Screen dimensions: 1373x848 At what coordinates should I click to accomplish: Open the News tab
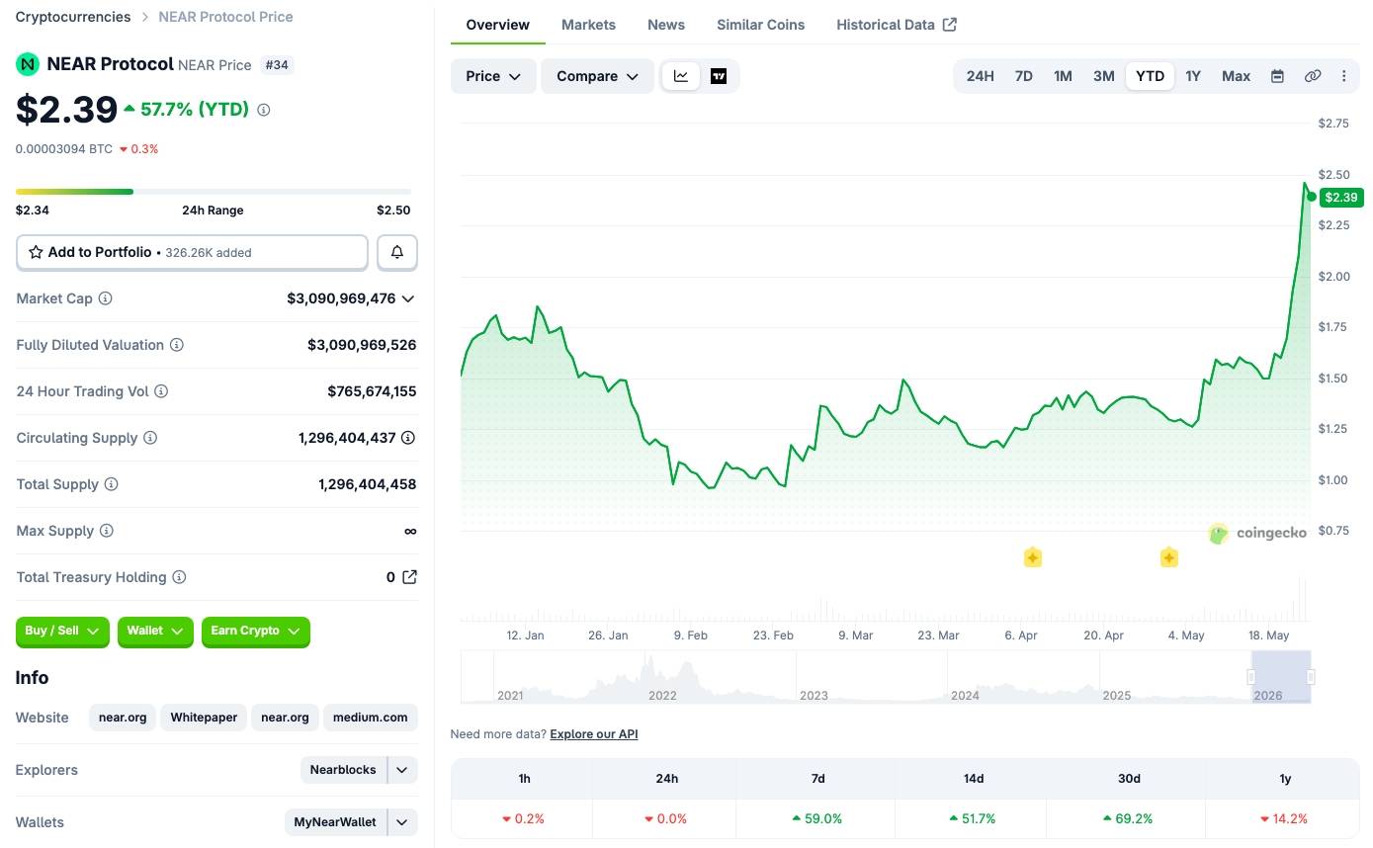point(666,25)
